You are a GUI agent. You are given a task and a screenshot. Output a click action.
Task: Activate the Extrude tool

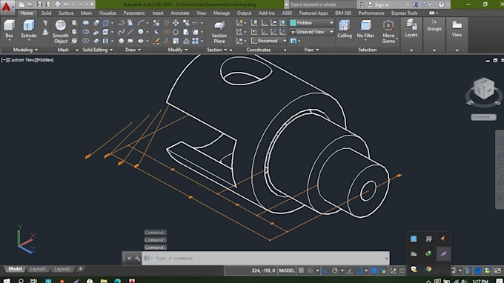coord(29,29)
